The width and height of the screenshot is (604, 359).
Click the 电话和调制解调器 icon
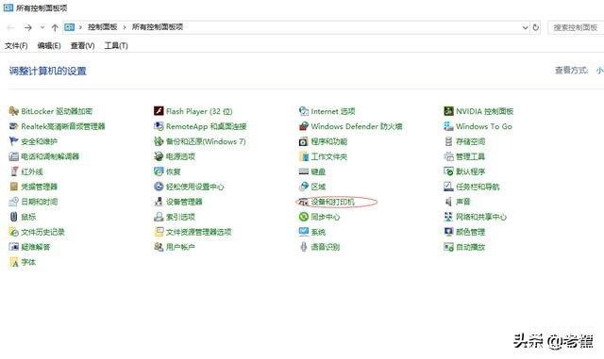(13, 156)
